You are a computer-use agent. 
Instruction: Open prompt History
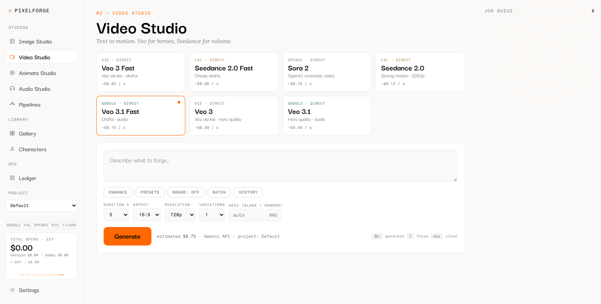(248, 192)
